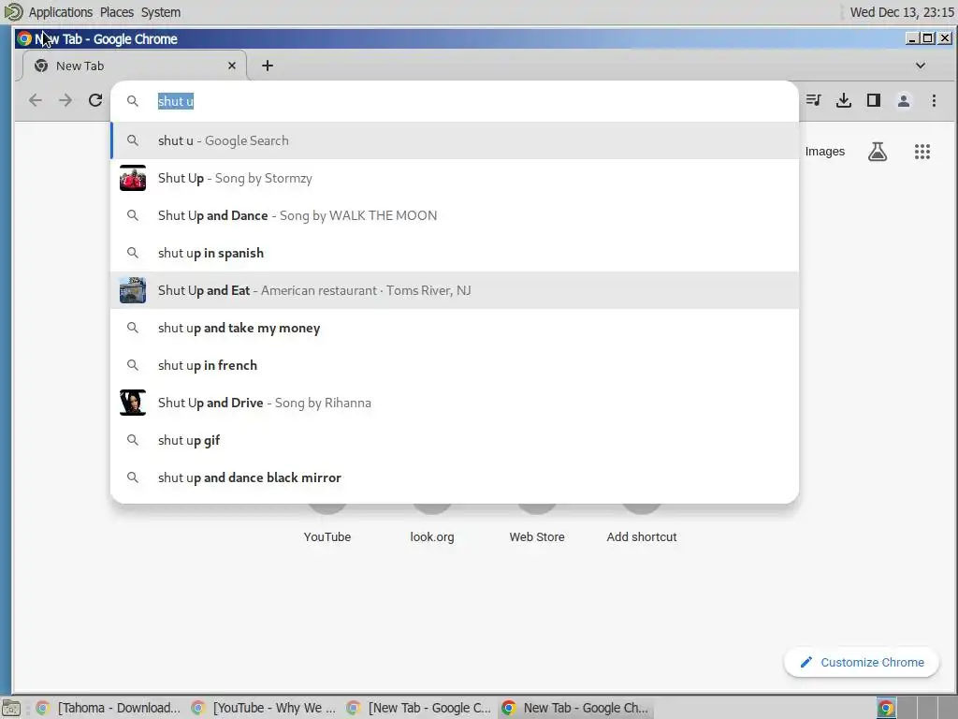Click the browser forward arrow
The height and width of the screenshot is (719, 958).
[x=65, y=100]
